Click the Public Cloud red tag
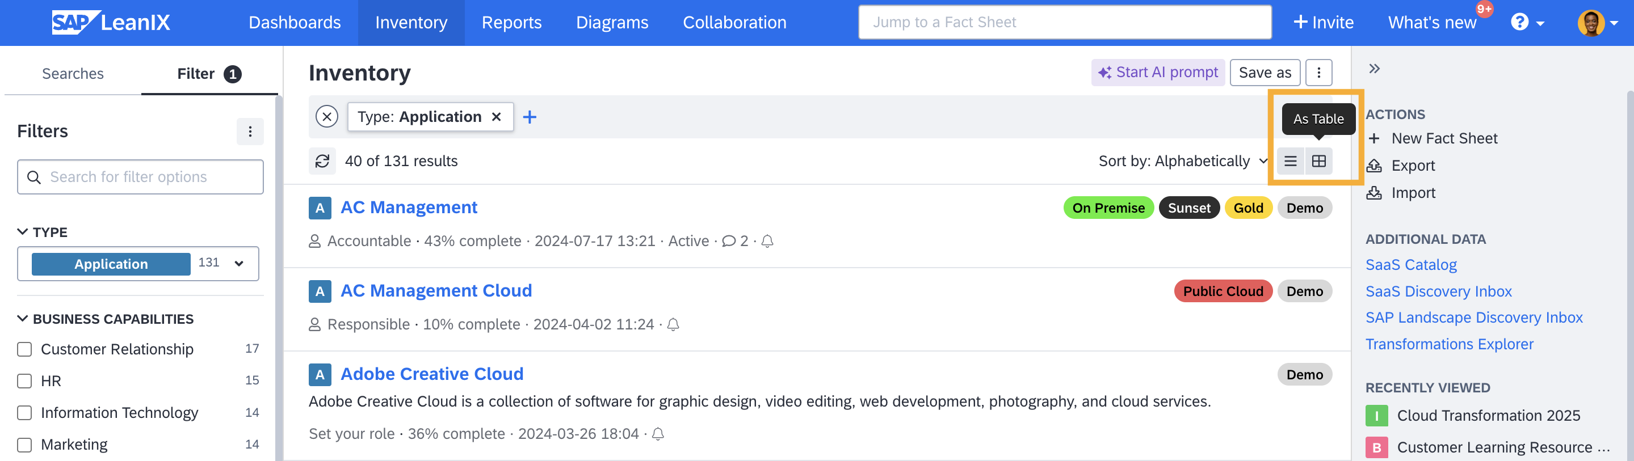Image resolution: width=1634 pixels, height=461 pixels. click(1223, 291)
